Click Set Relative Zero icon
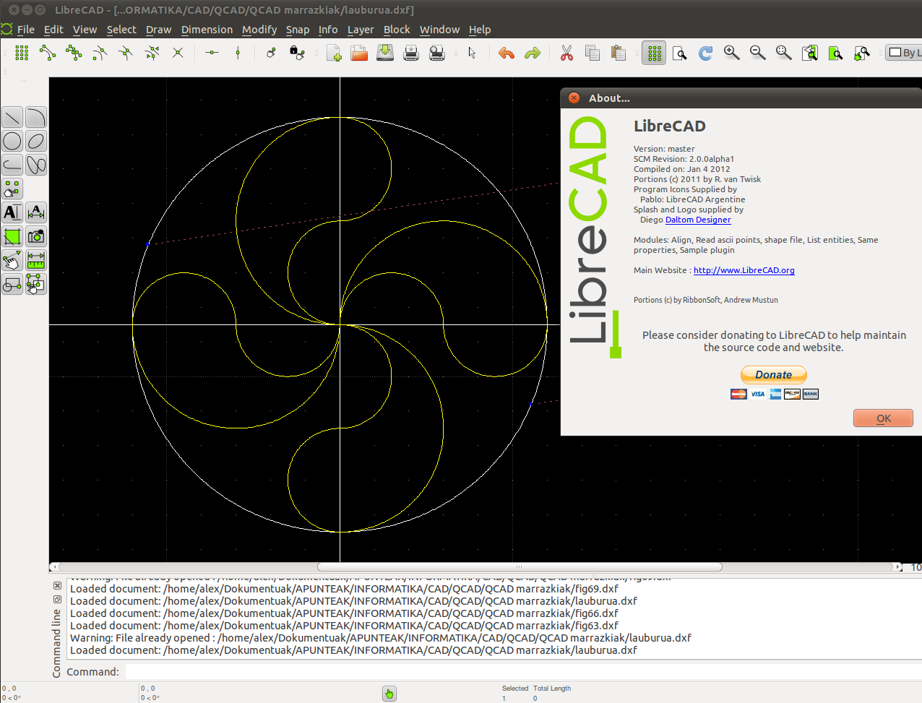Image resolution: width=922 pixels, height=703 pixels. coord(271,53)
